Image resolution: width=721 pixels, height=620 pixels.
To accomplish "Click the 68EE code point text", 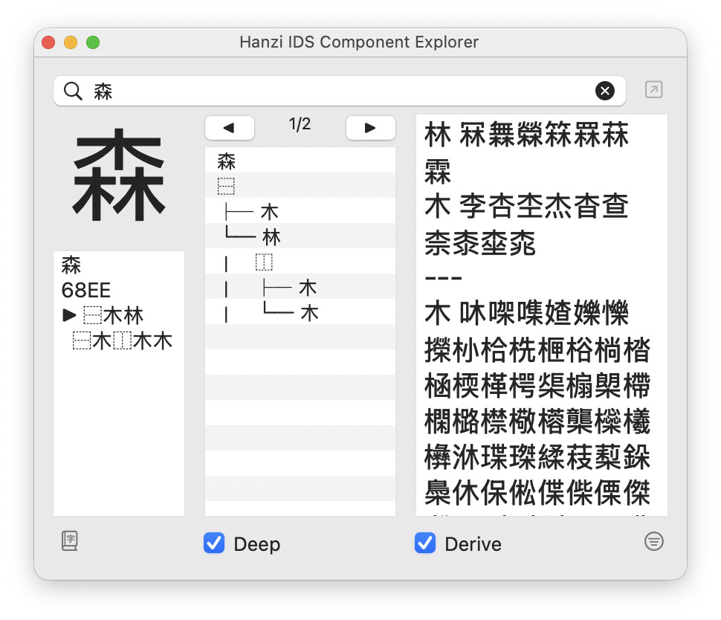I will click(85, 290).
